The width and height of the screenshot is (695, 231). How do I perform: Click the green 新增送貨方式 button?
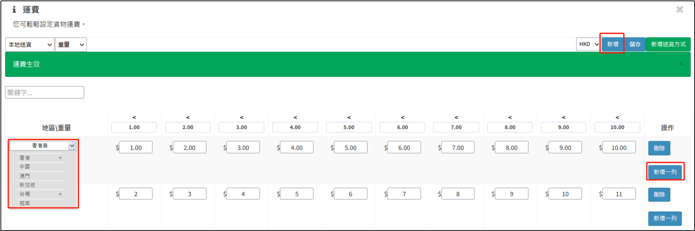(668, 44)
